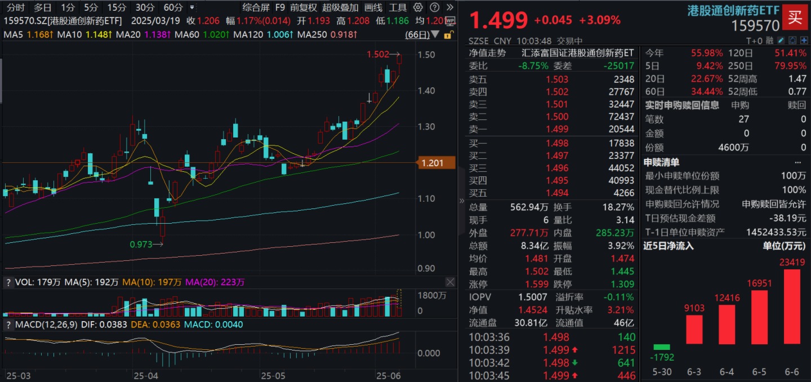Open help for the VOL indicator

click(8, 282)
